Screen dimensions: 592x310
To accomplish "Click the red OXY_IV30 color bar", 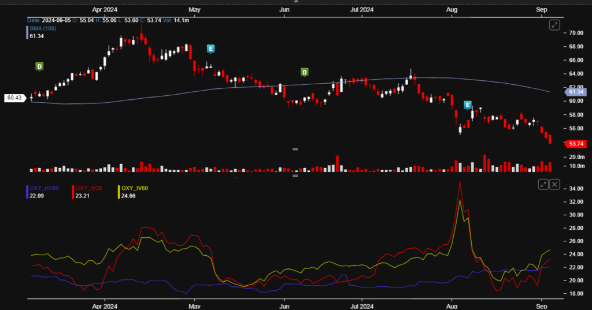I will 73,192.
